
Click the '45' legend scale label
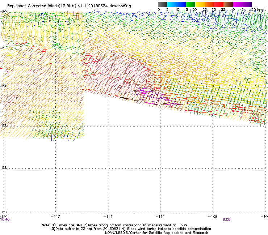(242, 10)
